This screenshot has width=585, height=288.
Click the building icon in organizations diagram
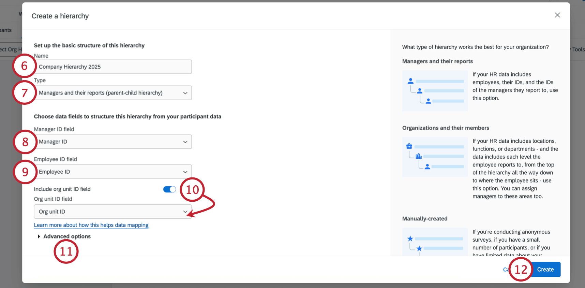point(419,156)
